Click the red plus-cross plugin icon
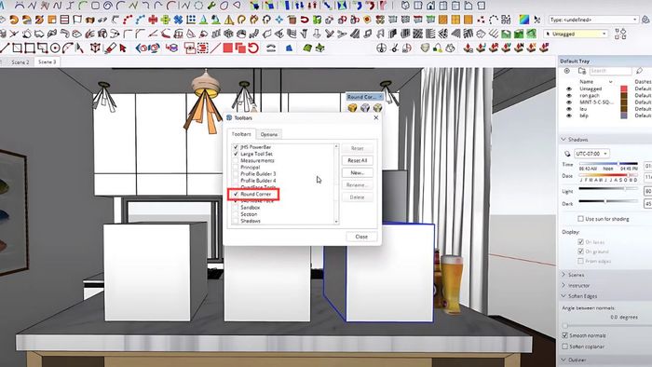The image size is (652, 367). pos(153,20)
